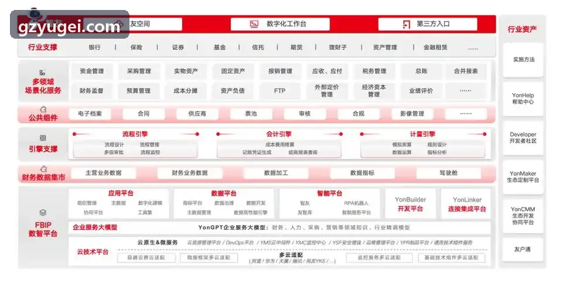Select 供应商 public component
The width and height of the screenshot is (563, 293).
click(x=197, y=114)
